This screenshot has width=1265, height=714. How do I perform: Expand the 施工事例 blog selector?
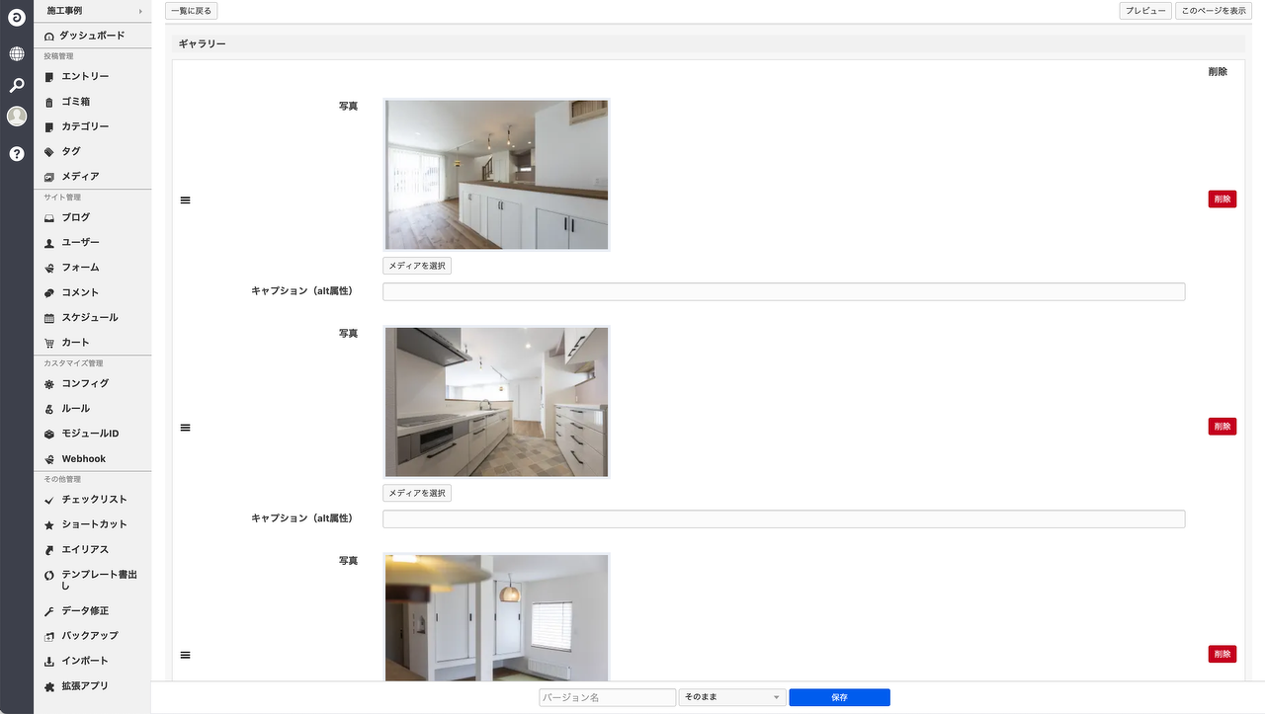[x=93, y=11]
